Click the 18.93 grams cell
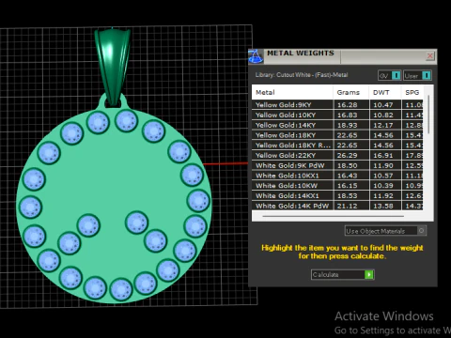 [x=351, y=125]
